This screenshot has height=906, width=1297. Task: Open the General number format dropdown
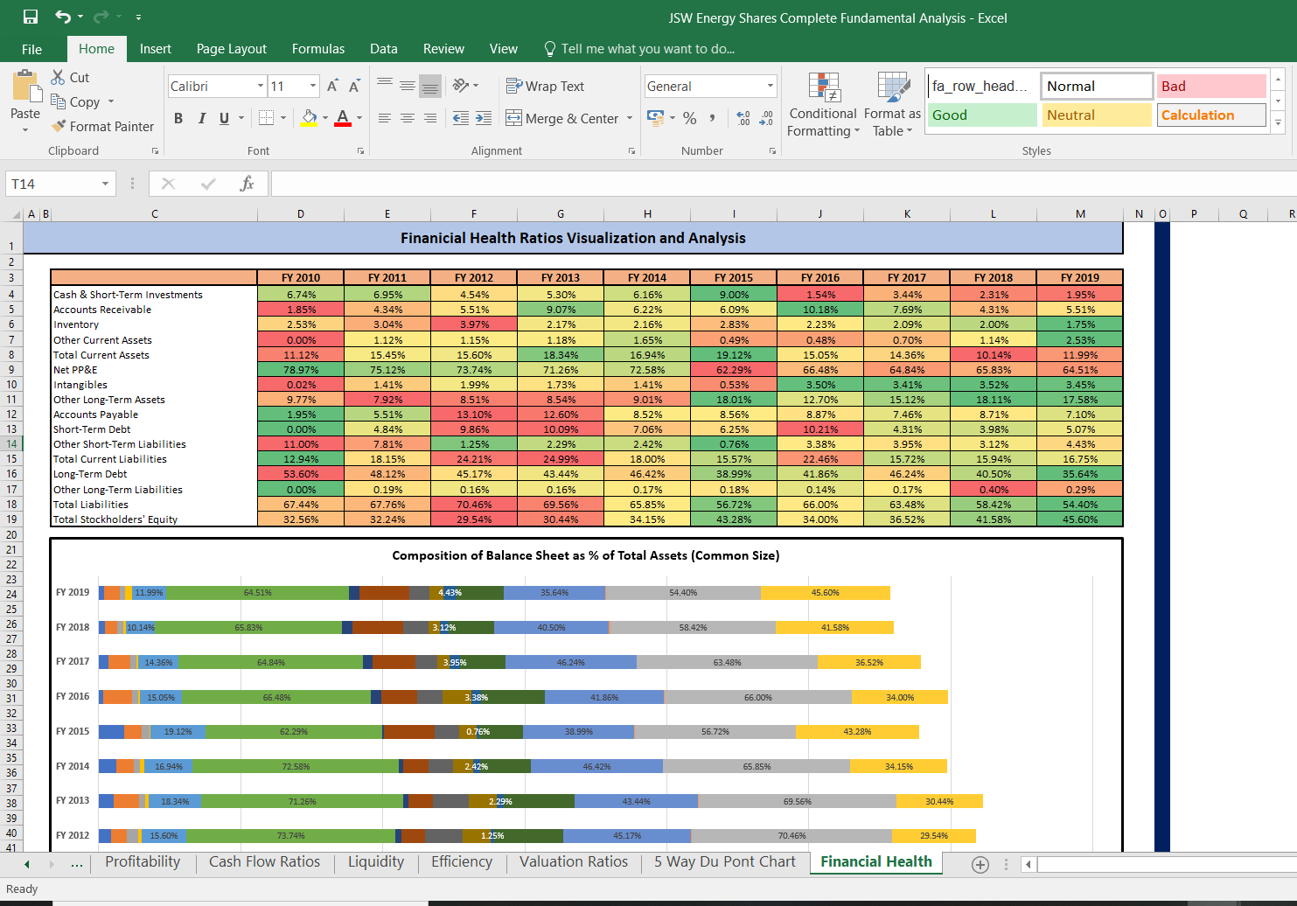(771, 86)
